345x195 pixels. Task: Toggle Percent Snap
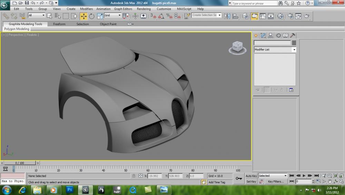pyautogui.click(x=169, y=16)
